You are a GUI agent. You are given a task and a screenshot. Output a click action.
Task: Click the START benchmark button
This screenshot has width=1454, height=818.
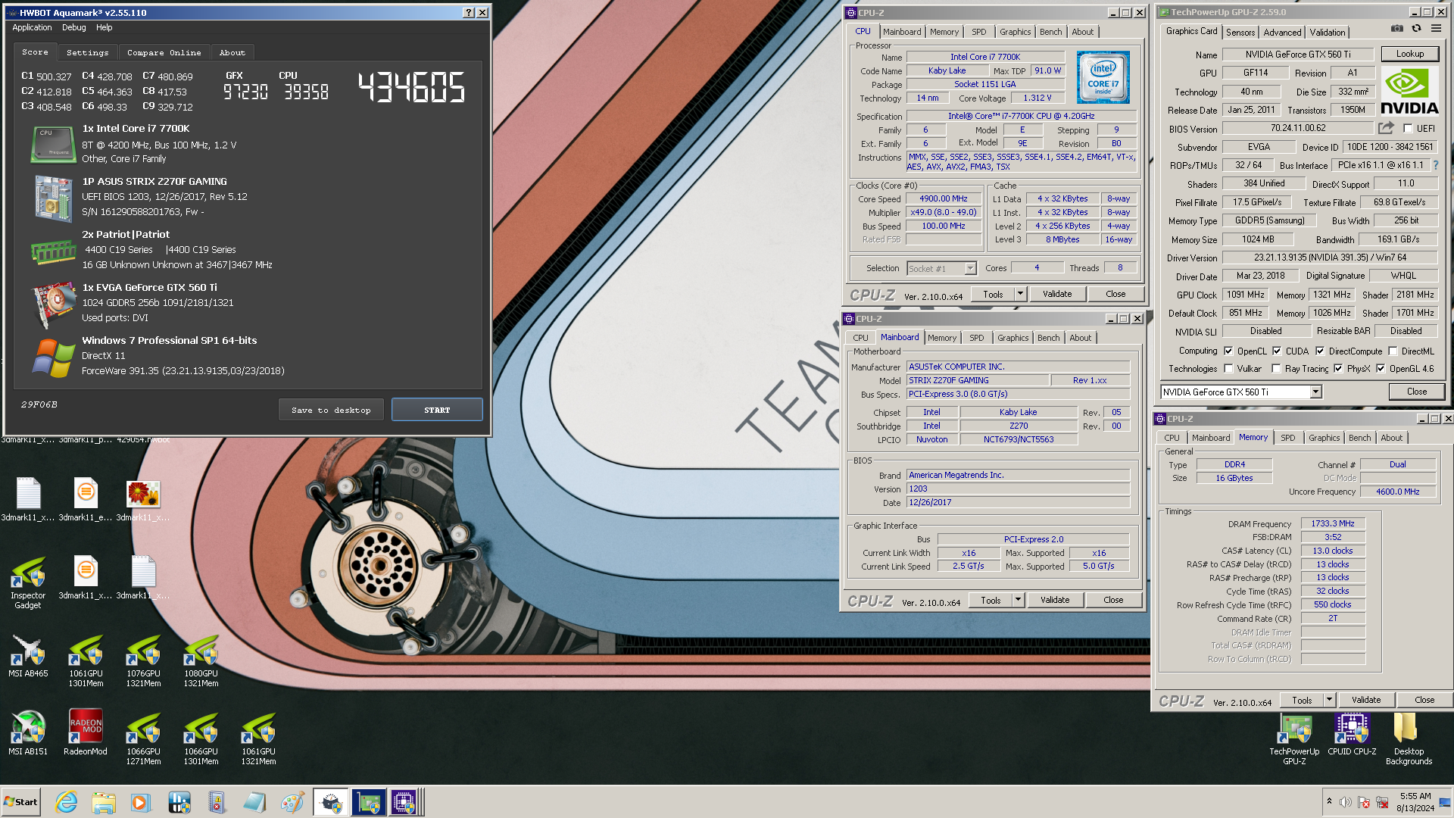pos(437,410)
